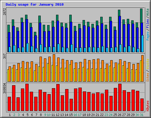Click the blue files bar for day 22
This screenshot has width=151, height=118.
coord(102,35)
